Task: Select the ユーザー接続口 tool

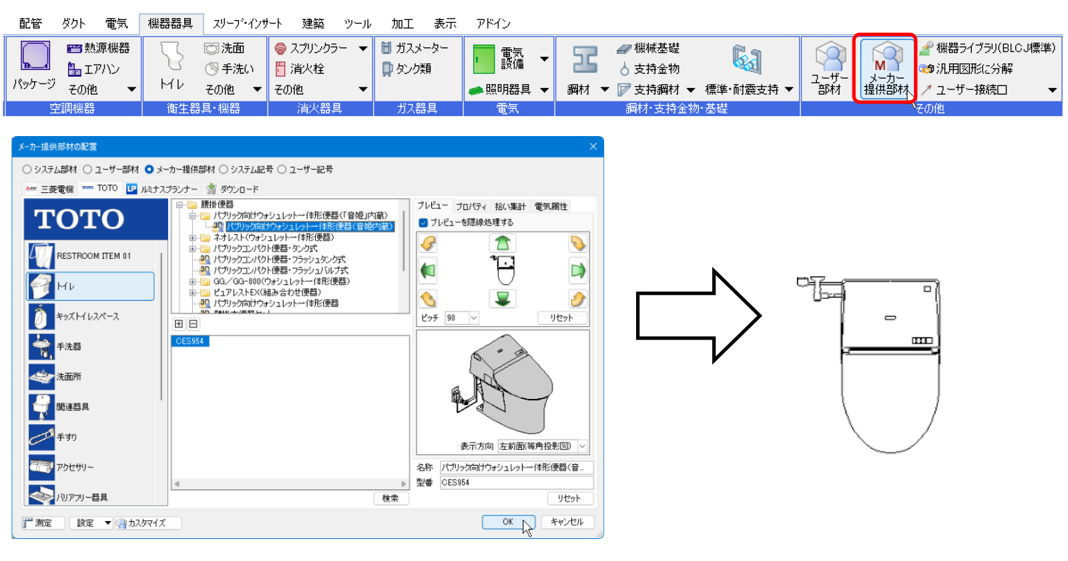Action: [965, 89]
